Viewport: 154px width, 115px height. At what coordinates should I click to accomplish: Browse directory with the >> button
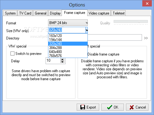[146, 38]
